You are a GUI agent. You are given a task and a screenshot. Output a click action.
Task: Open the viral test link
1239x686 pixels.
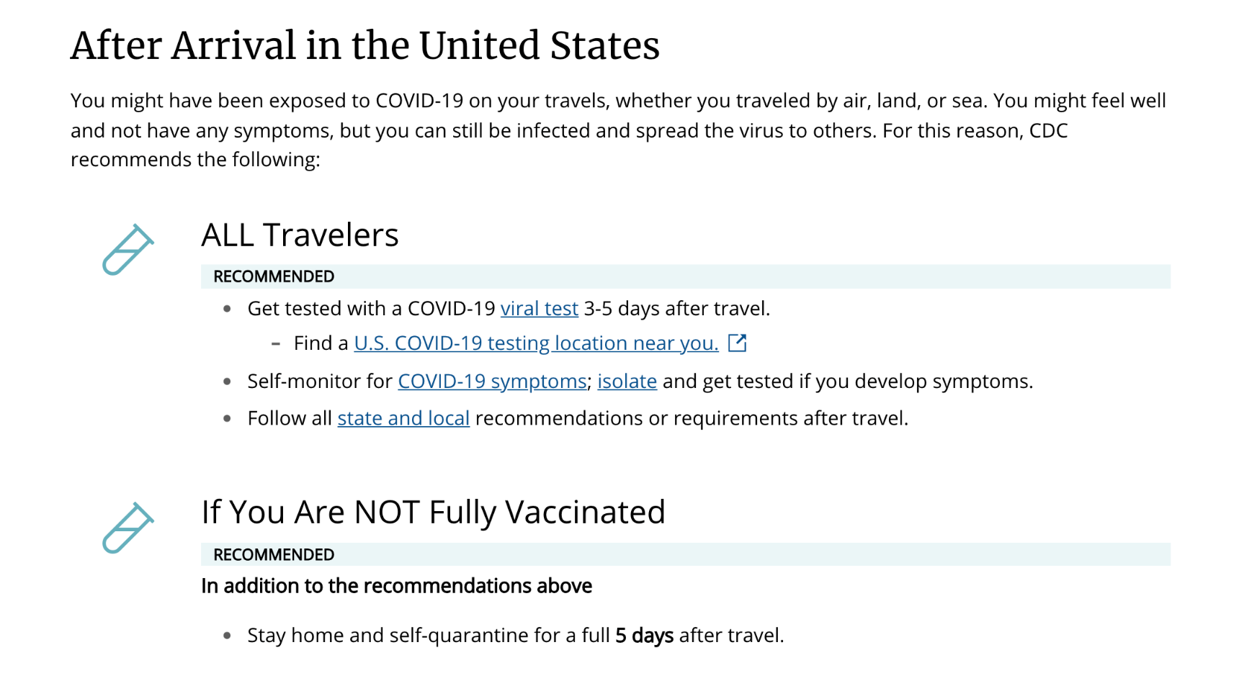click(540, 308)
